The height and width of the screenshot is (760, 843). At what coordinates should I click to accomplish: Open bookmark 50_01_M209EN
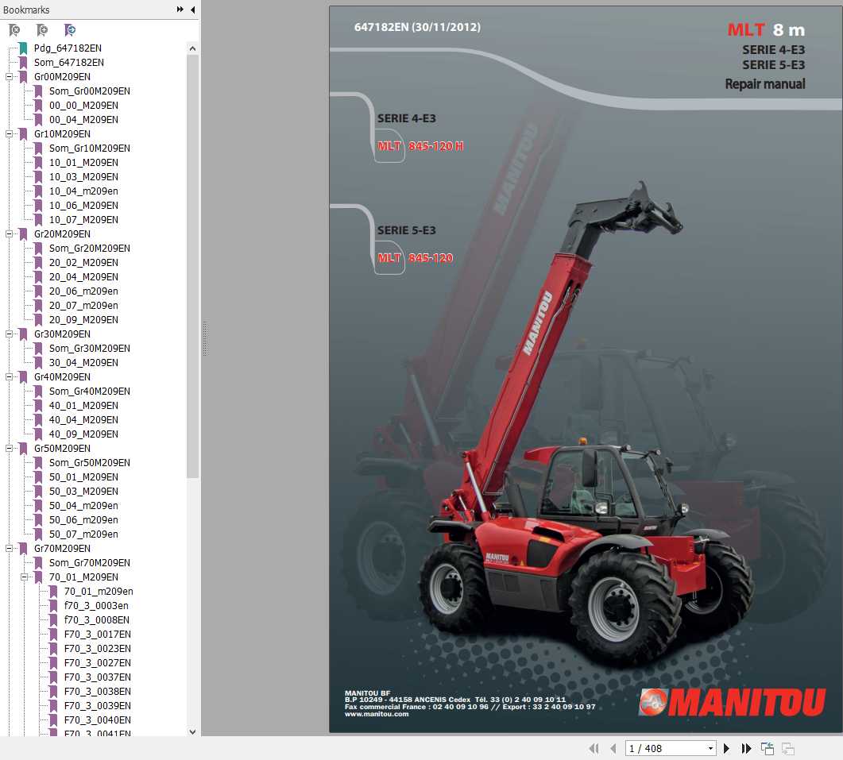point(84,476)
